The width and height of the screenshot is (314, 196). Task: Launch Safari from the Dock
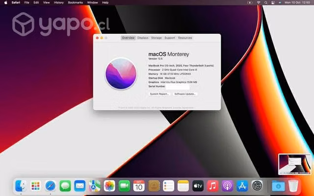(50, 186)
